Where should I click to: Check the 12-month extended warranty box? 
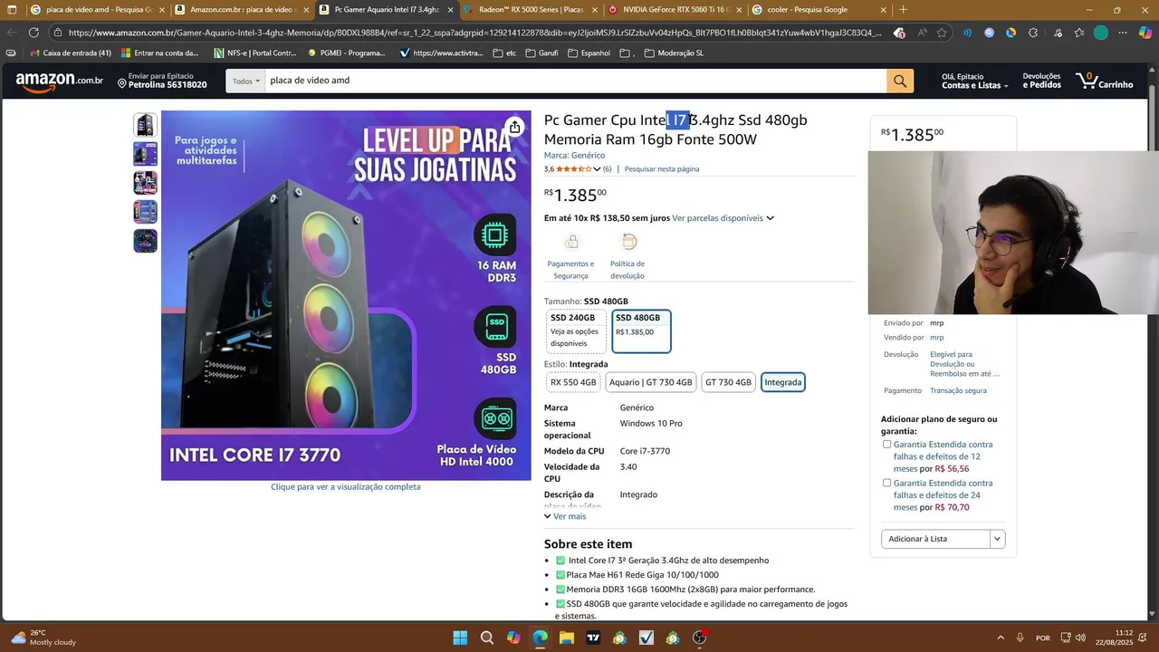click(x=887, y=445)
